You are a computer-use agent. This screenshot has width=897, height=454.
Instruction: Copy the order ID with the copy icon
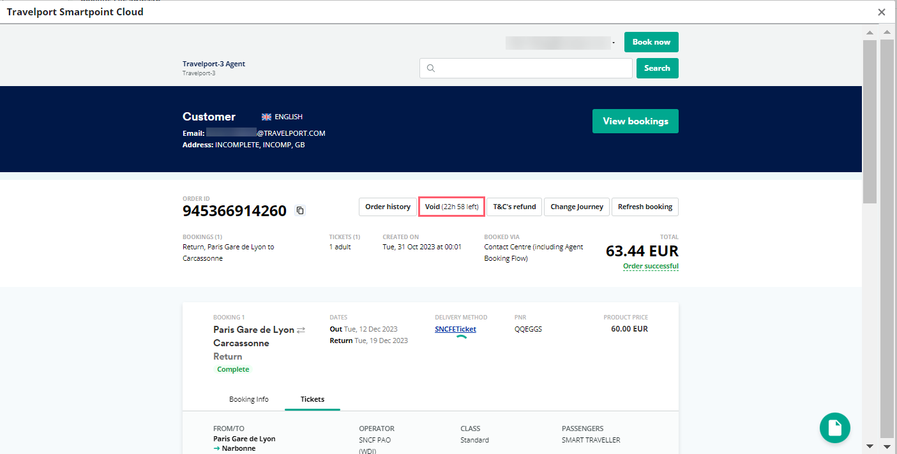(x=300, y=210)
